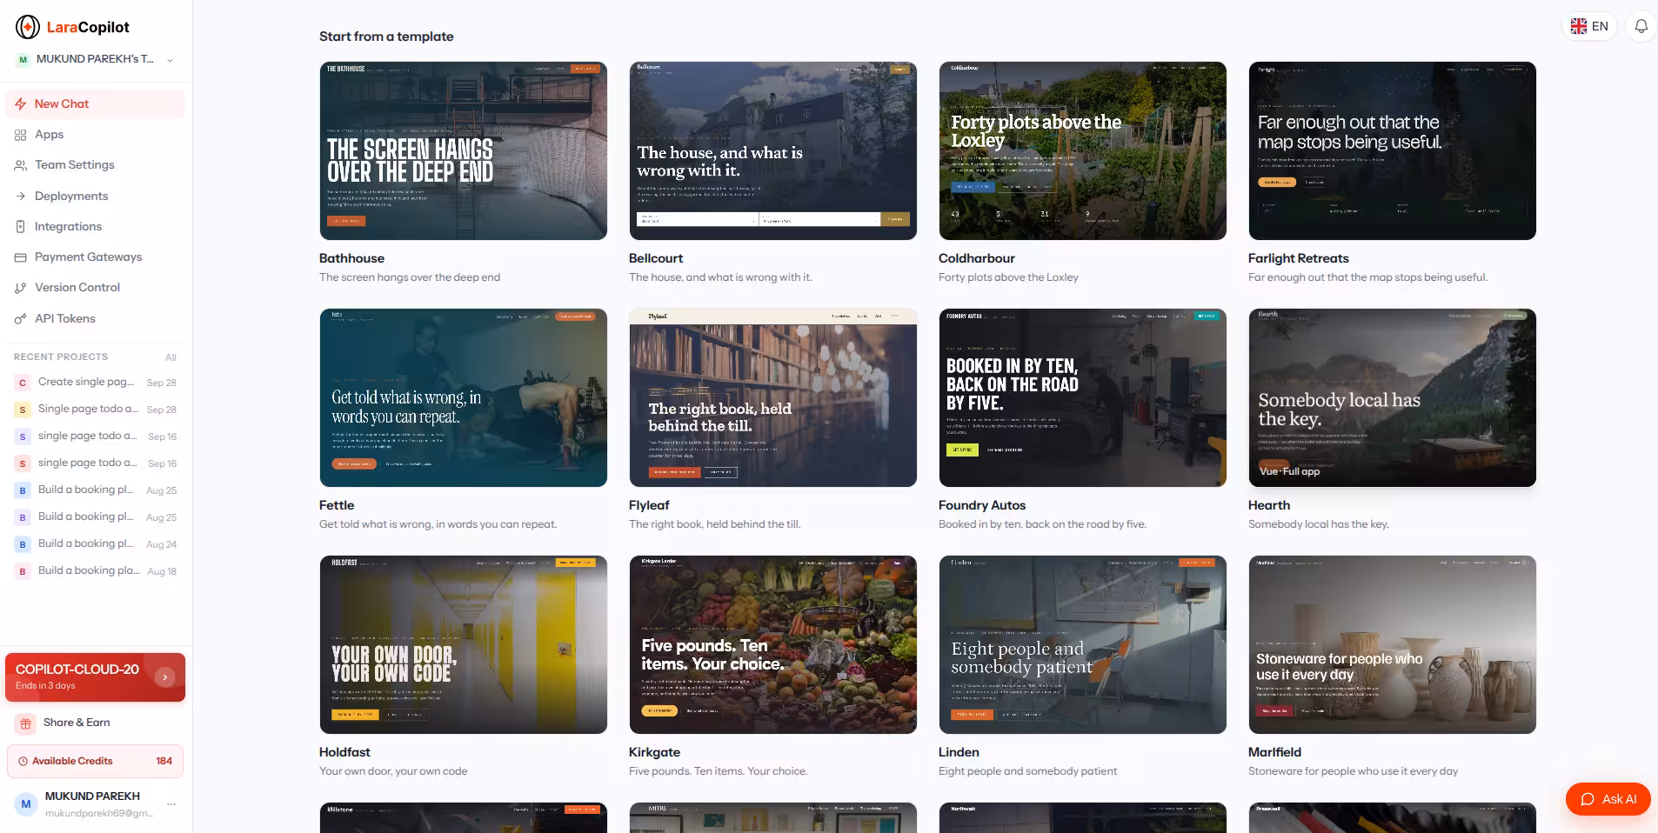The width and height of the screenshot is (1658, 833).
Task: Click the LaraCopilot logo icon
Action: click(27, 27)
